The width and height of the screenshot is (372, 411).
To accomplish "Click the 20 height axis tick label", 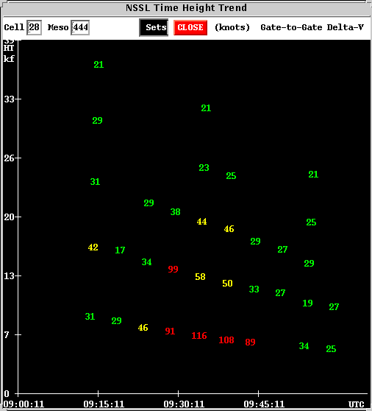I will (9, 217).
